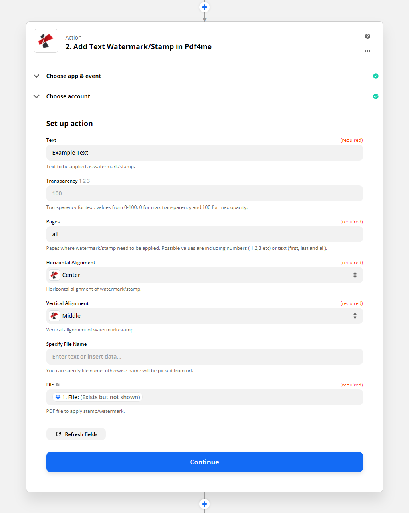
Task: Click Refresh fields button
Action: coord(76,434)
